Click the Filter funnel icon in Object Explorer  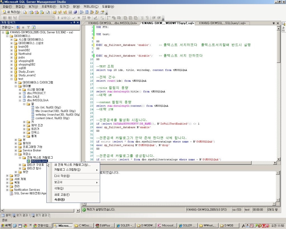[28, 27]
